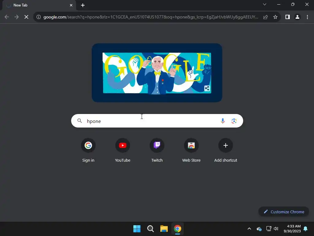The width and height of the screenshot is (314, 236).
Task: Open File Explorer from taskbar
Action: (x=164, y=229)
